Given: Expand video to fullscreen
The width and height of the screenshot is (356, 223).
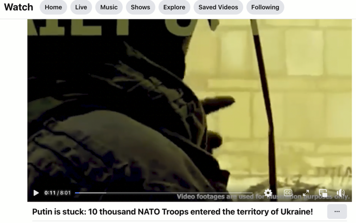Looking at the screenshot, I should click(306, 193).
